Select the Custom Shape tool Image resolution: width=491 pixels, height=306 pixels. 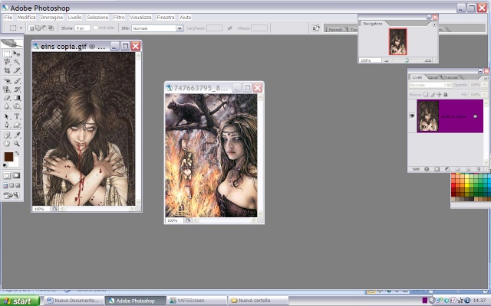(x=17, y=125)
